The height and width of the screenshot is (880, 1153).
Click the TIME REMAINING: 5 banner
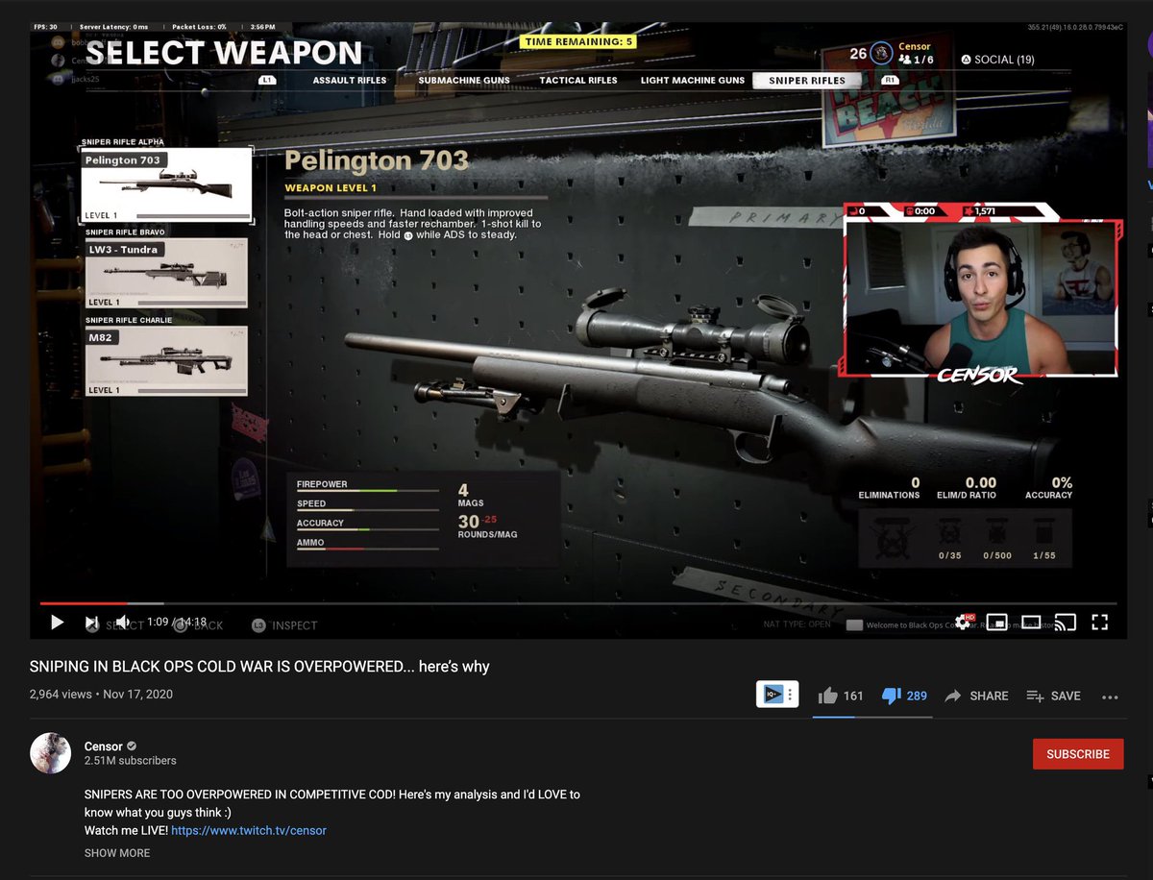coord(577,41)
